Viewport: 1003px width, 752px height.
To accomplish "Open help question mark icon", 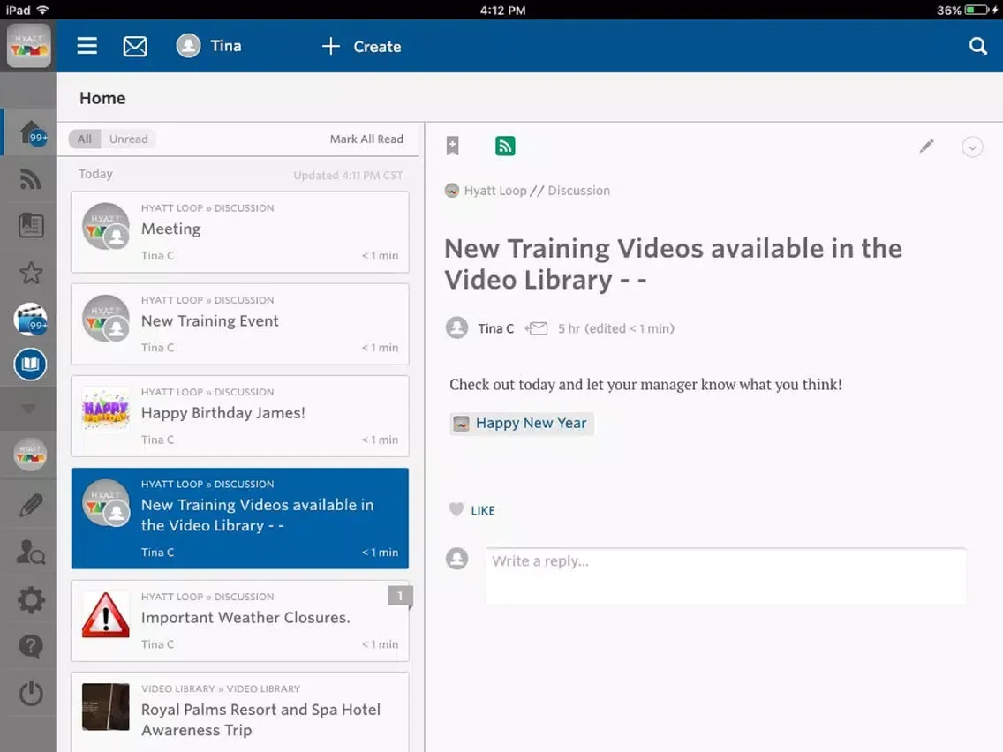I will (31, 646).
